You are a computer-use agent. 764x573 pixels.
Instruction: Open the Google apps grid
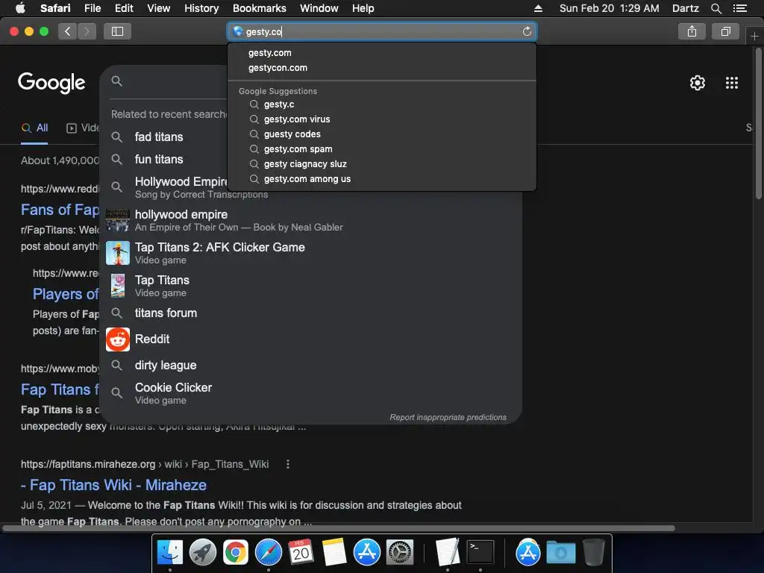tap(731, 83)
